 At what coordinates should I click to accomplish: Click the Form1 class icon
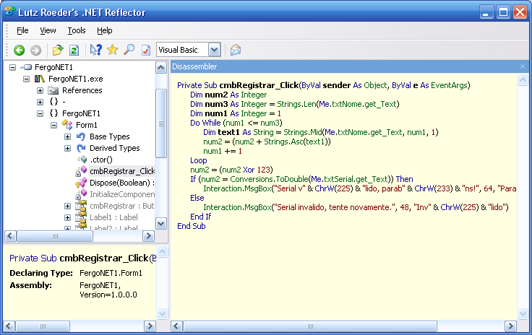pos(66,125)
